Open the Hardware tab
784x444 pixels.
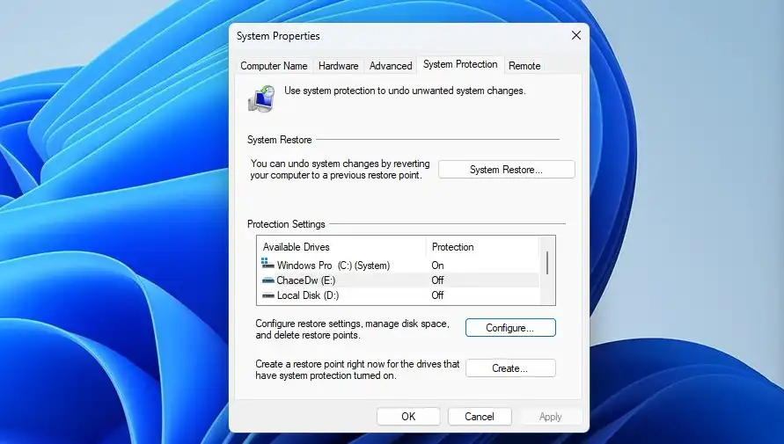338,66
